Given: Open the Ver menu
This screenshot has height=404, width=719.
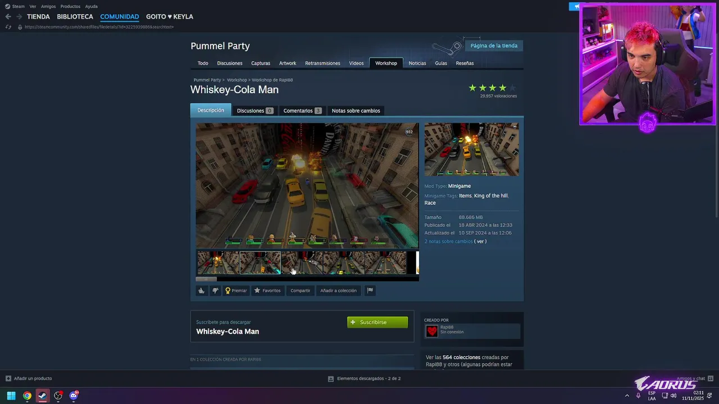Looking at the screenshot, I should (x=33, y=6).
